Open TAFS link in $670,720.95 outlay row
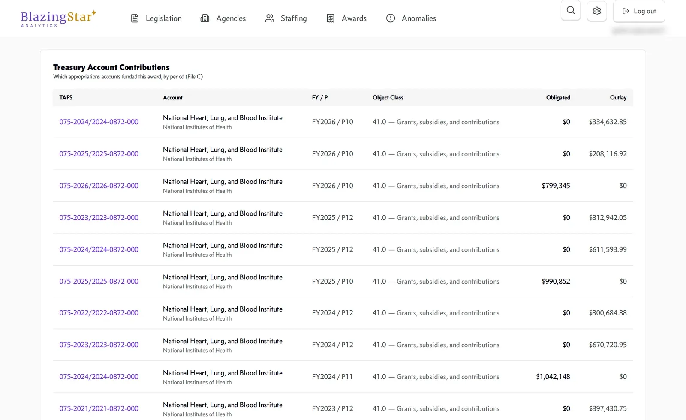This screenshot has height=420, width=686. point(99,345)
